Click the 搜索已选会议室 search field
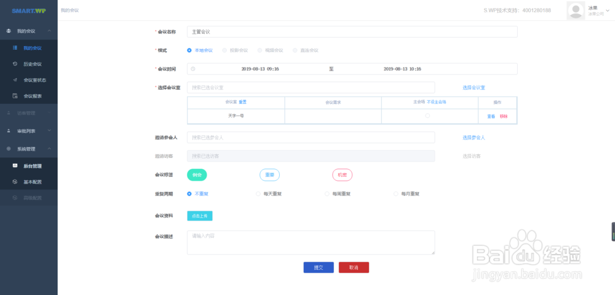 coord(311,87)
